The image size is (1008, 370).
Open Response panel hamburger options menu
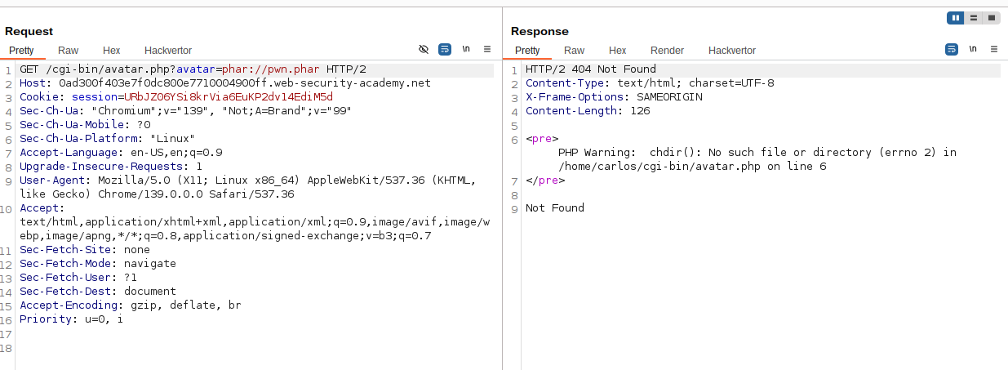[994, 49]
